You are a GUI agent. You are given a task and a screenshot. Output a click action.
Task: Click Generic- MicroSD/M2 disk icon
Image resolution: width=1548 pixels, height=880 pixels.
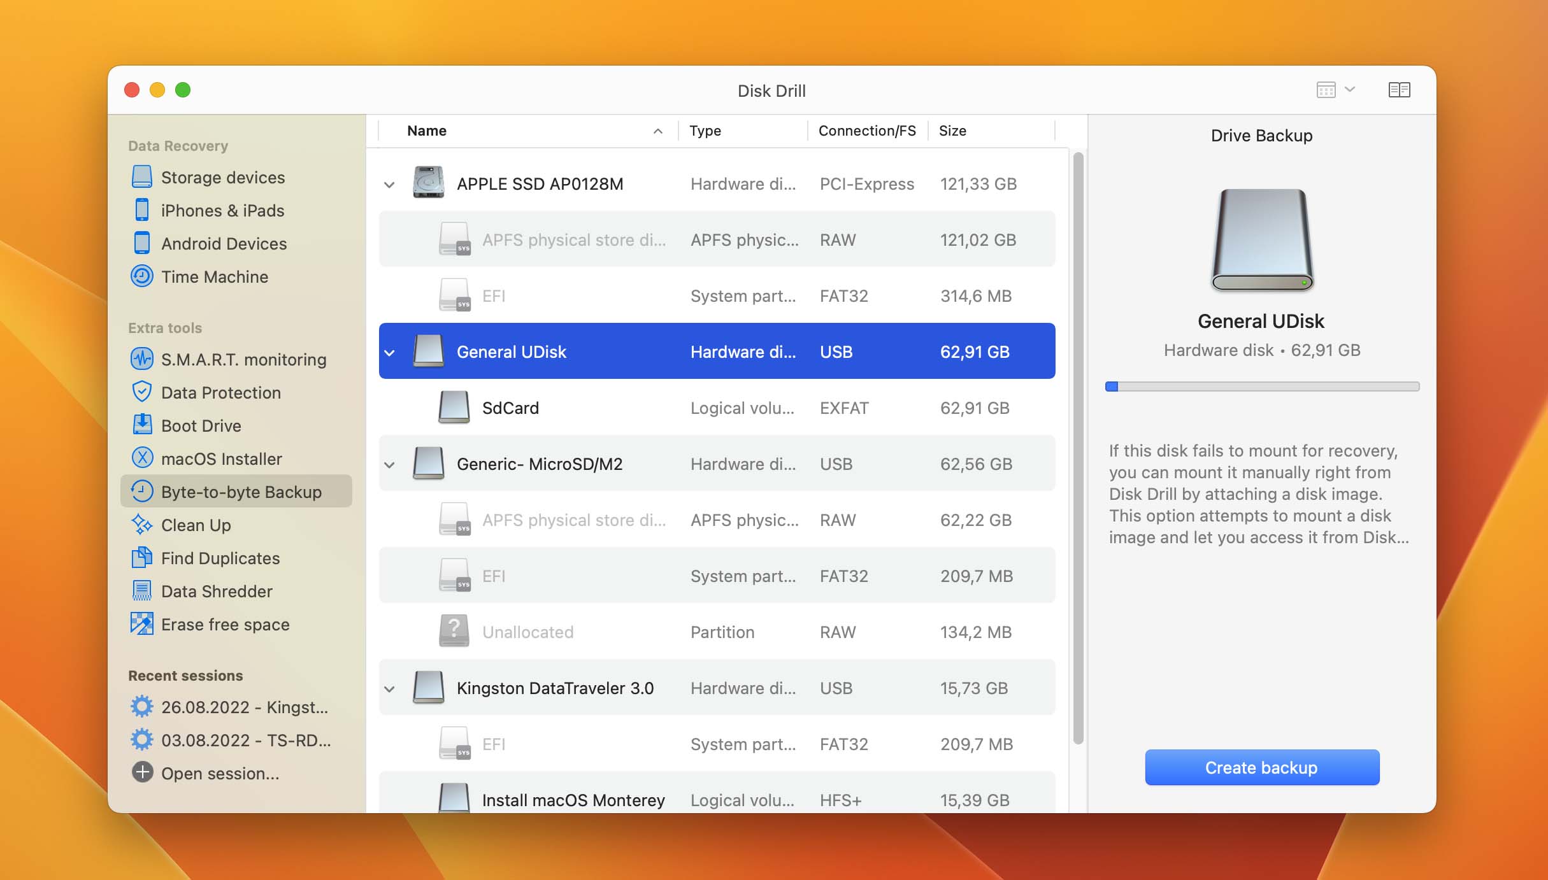pos(429,463)
